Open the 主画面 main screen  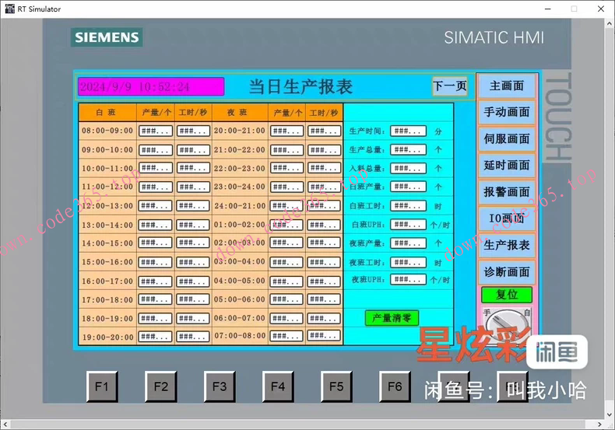(507, 86)
